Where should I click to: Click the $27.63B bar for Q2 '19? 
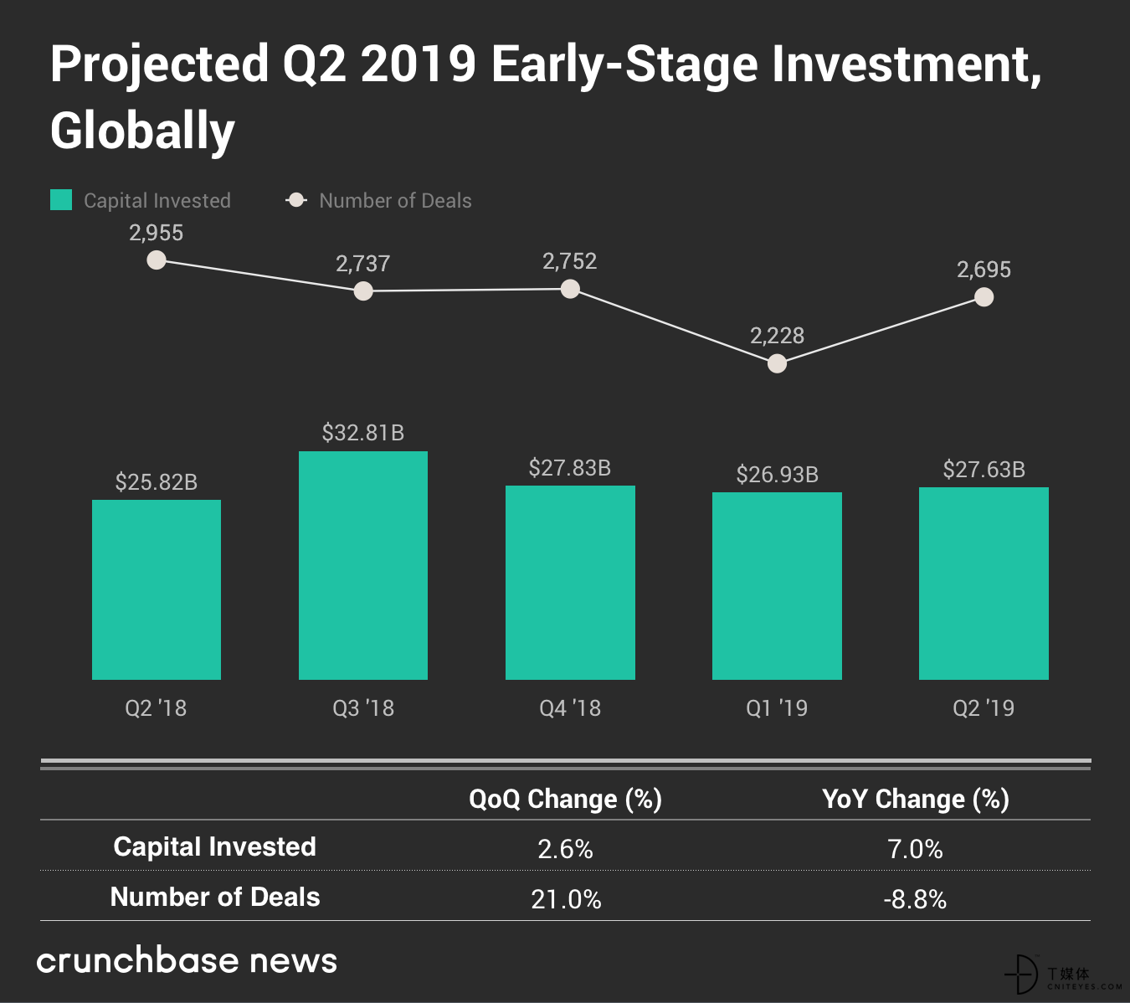pos(984,584)
